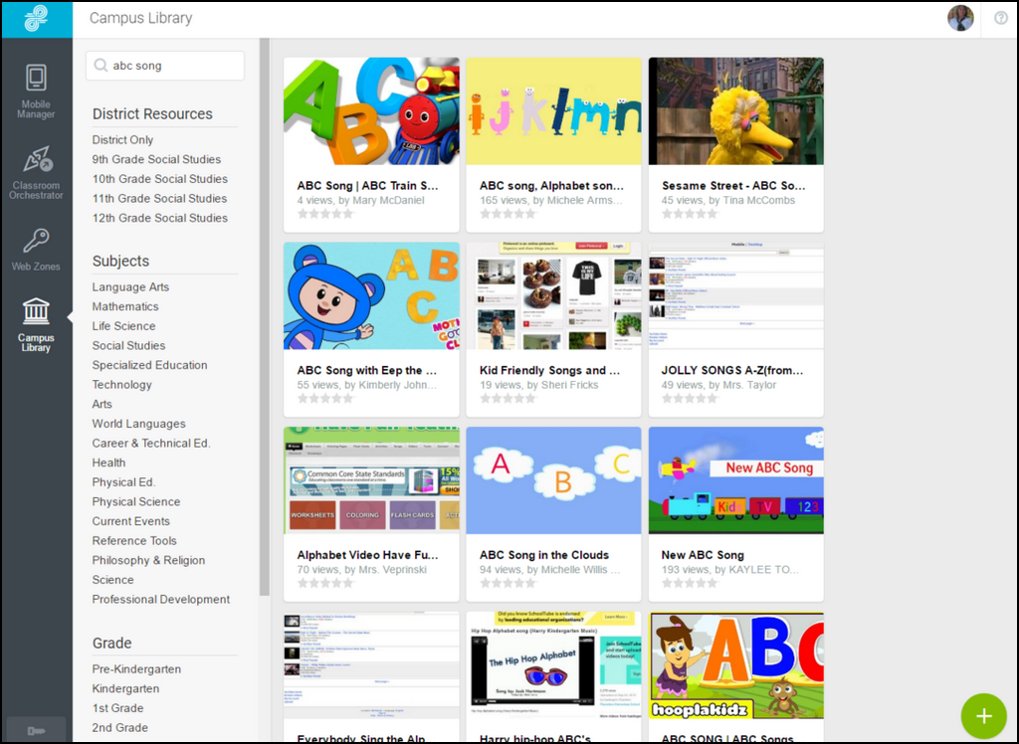Click the app logo in top-left corner
This screenshot has width=1019, height=744.
[x=37, y=20]
